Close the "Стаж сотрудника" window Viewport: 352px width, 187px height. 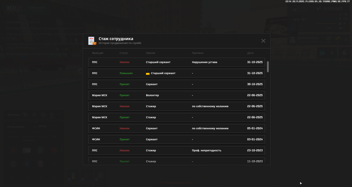point(263,41)
